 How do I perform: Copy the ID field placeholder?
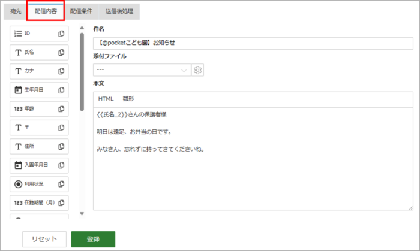(x=61, y=34)
